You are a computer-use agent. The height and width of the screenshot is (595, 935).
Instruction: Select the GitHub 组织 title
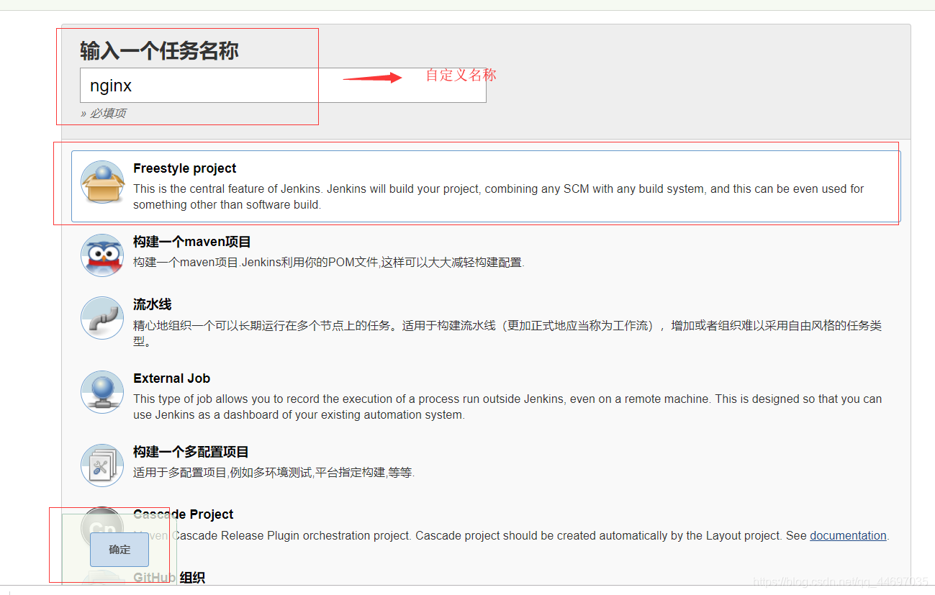tap(169, 578)
